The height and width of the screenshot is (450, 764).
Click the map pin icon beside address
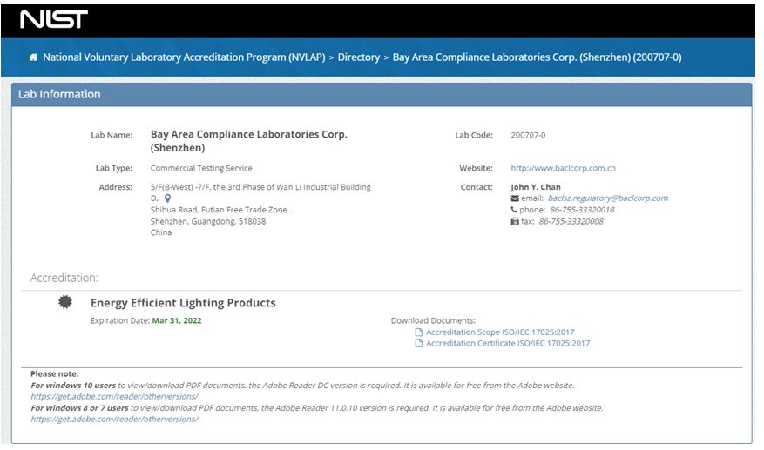(167, 198)
